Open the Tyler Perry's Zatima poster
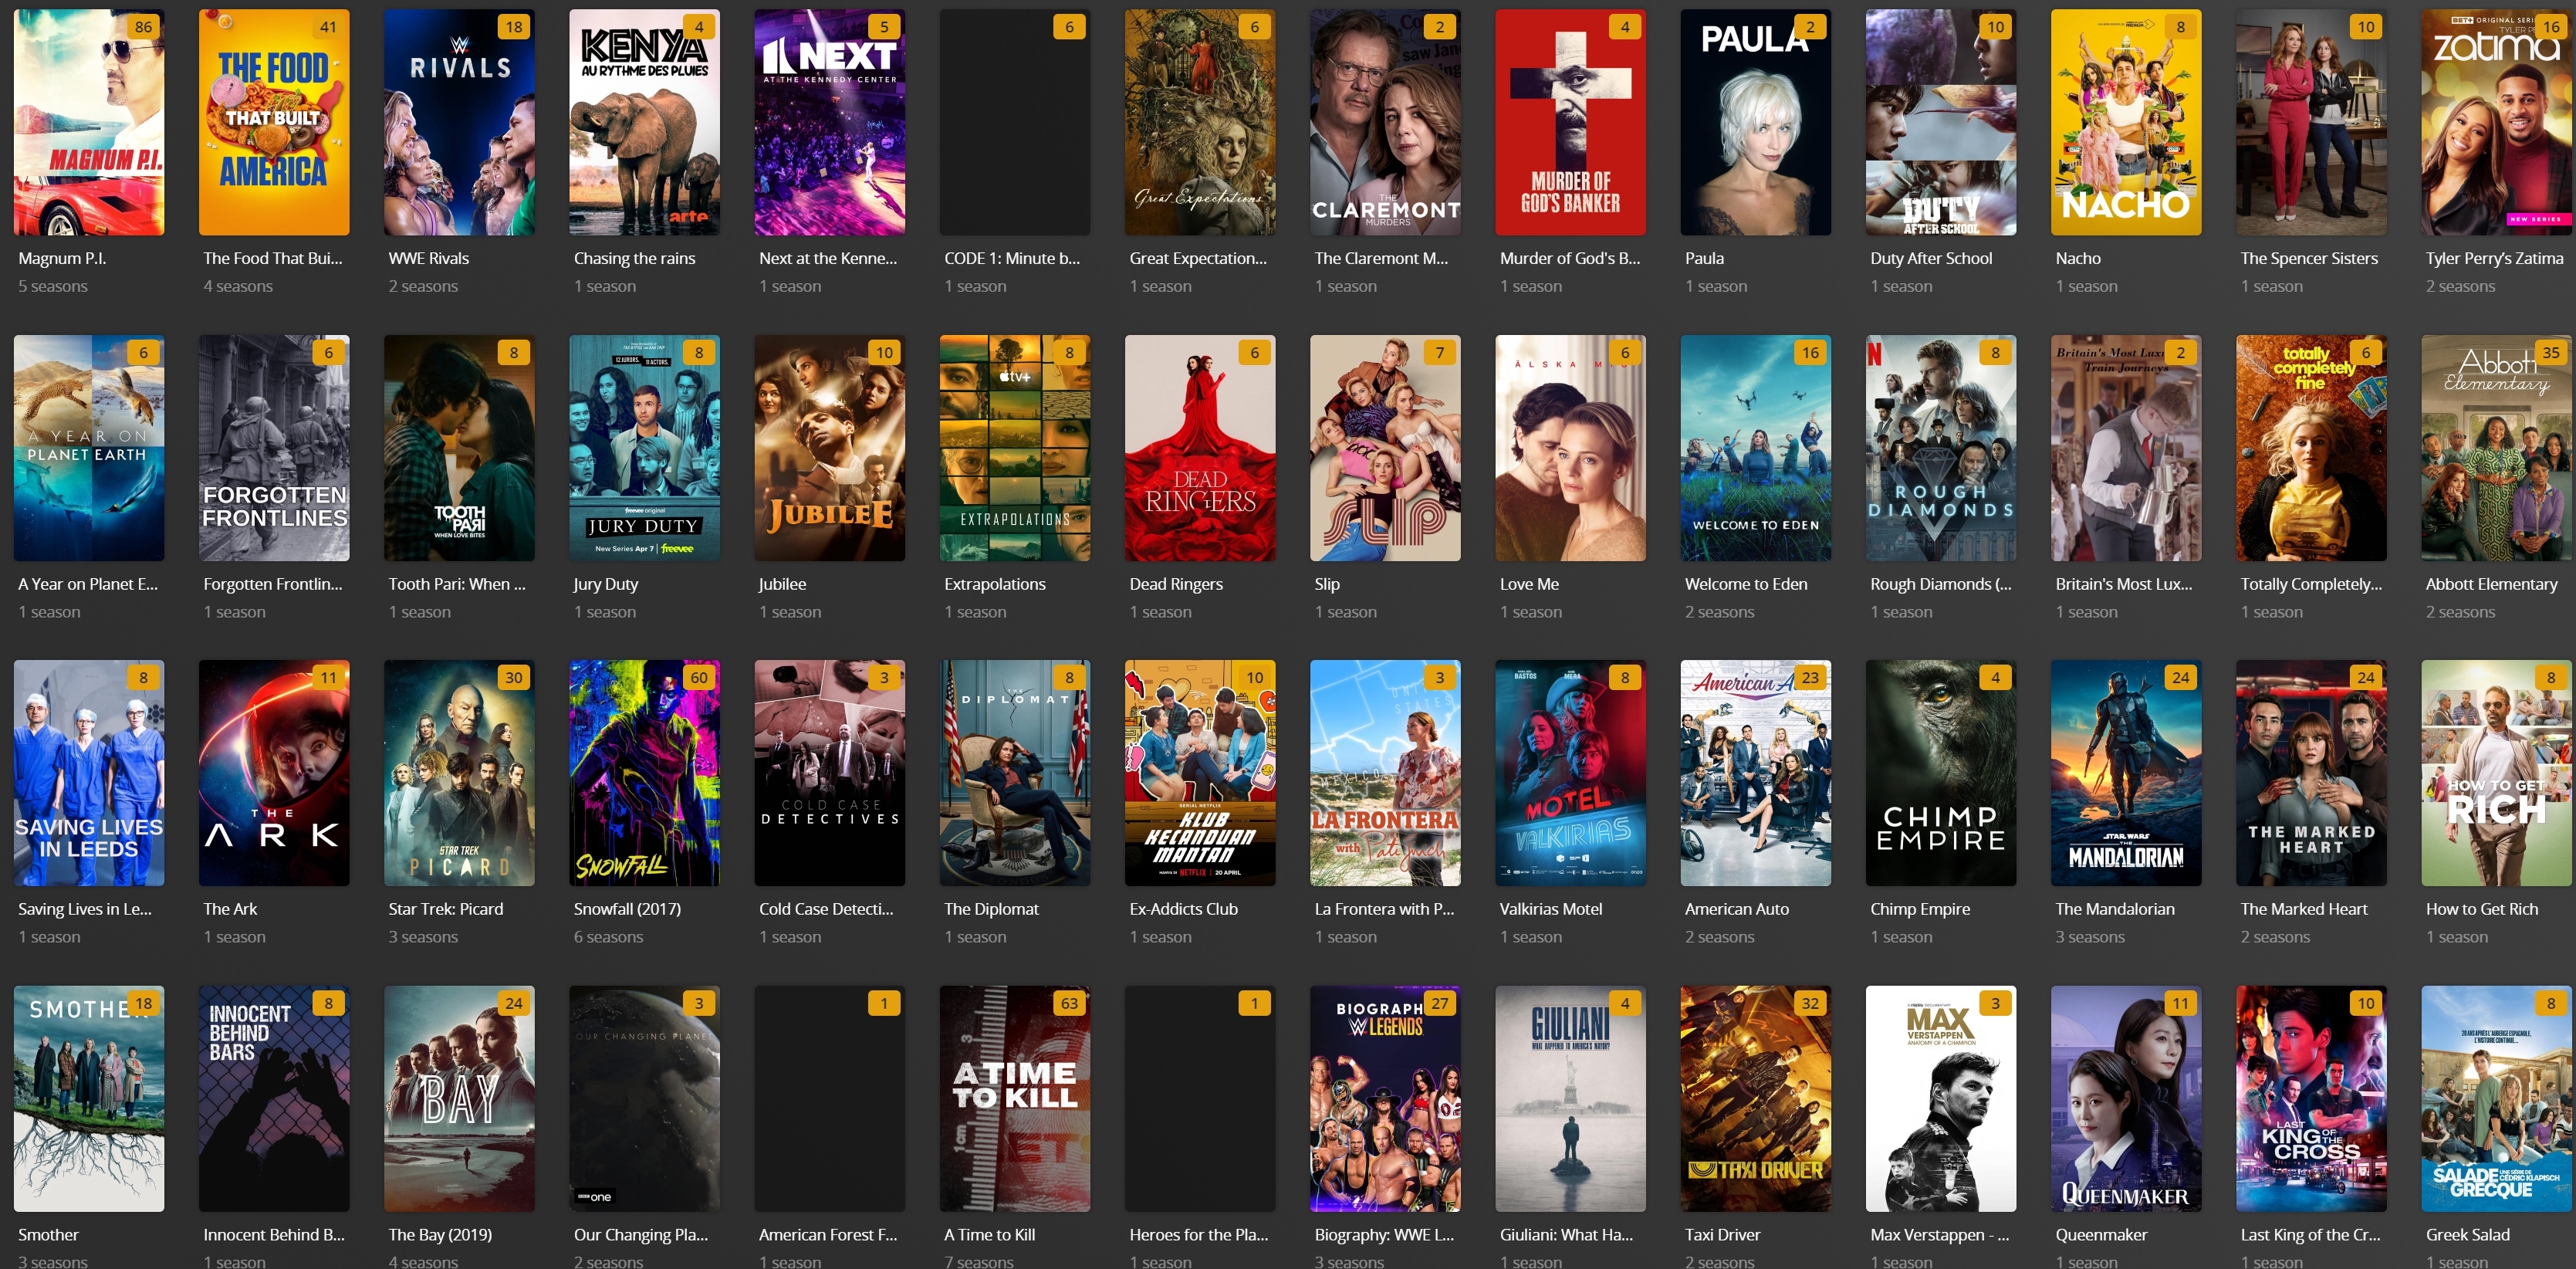Viewport: 2576px width, 1269px height. coord(2496,122)
